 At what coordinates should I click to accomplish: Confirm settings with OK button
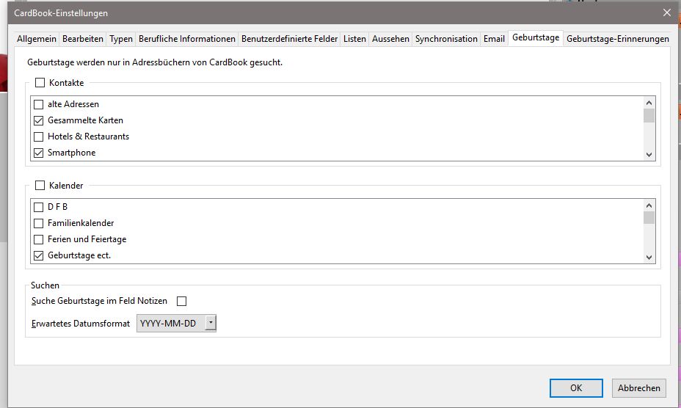point(576,388)
